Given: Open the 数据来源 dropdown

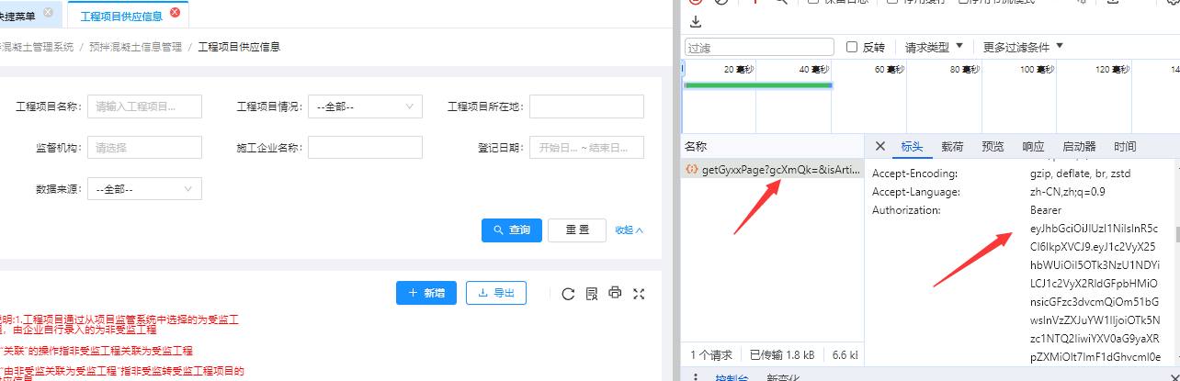Looking at the screenshot, I should point(144,189).
